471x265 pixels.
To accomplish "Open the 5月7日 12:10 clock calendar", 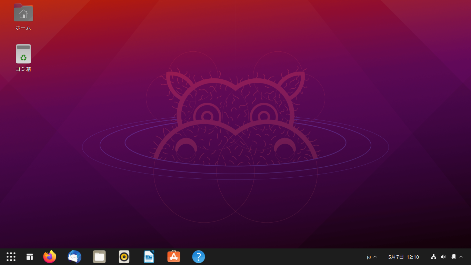I will (403, 257).
